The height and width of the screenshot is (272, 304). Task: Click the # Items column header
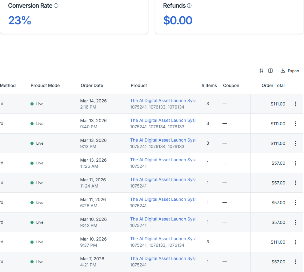[209, 85]
